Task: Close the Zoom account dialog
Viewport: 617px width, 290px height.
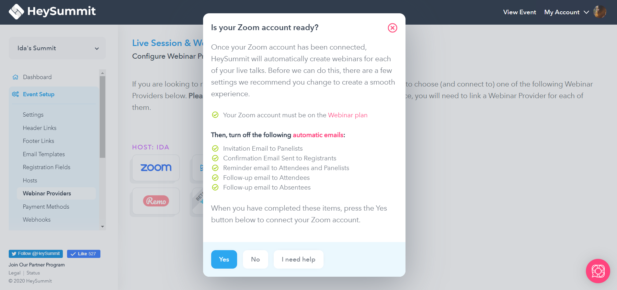Action: (392, 28)
